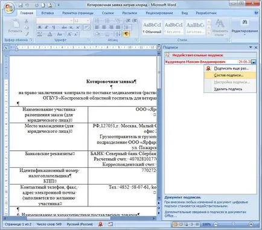This screenshot has height=230, width=262.
Task: Toggle underline (Ч) formatting
Action: (x=54, y=27)
